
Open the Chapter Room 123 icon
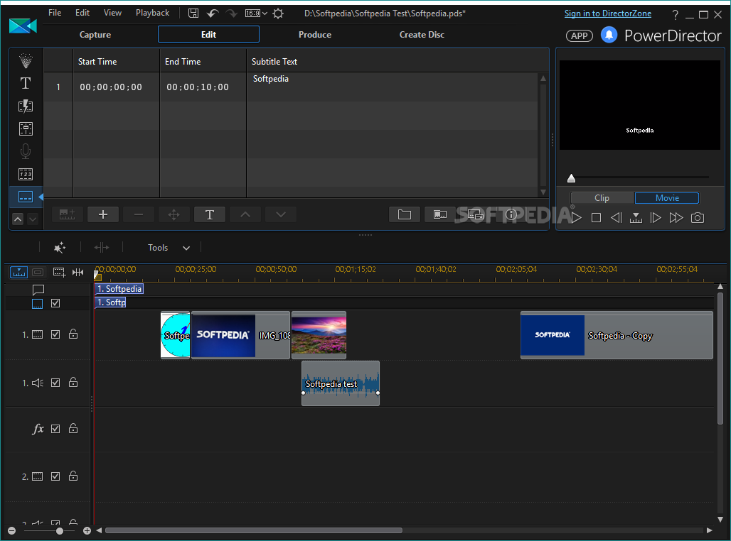pos(26,174)
